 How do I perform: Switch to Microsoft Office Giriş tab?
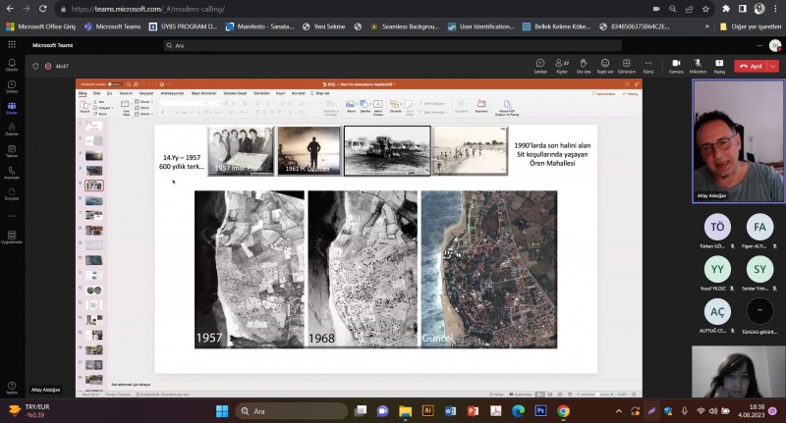tap(41, 26)
